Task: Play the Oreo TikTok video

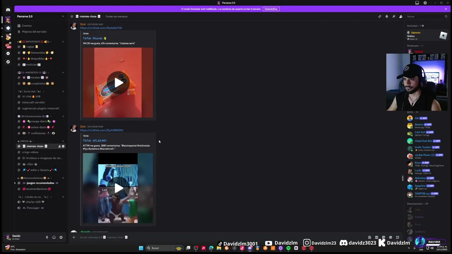Action: click(x=118, y=83)
